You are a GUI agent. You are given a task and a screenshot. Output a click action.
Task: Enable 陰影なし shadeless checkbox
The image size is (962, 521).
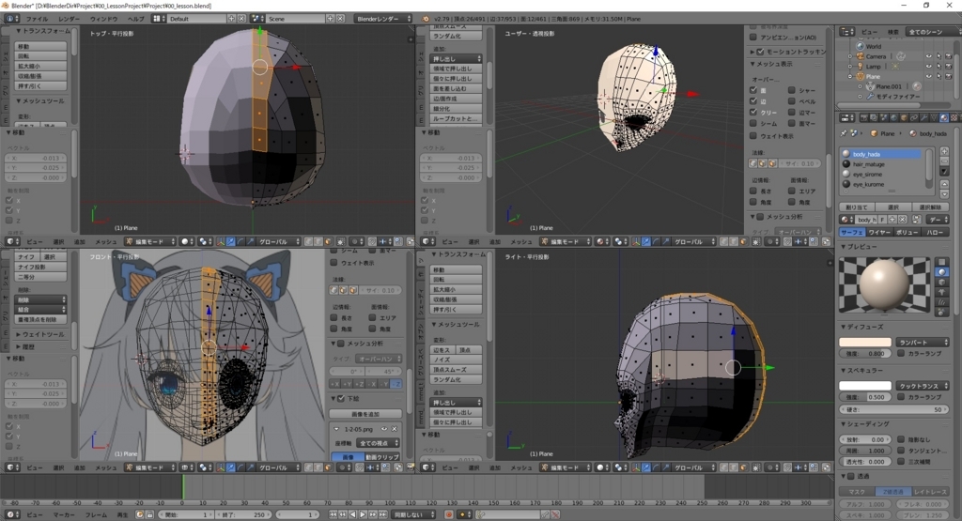tap(903, 439)
